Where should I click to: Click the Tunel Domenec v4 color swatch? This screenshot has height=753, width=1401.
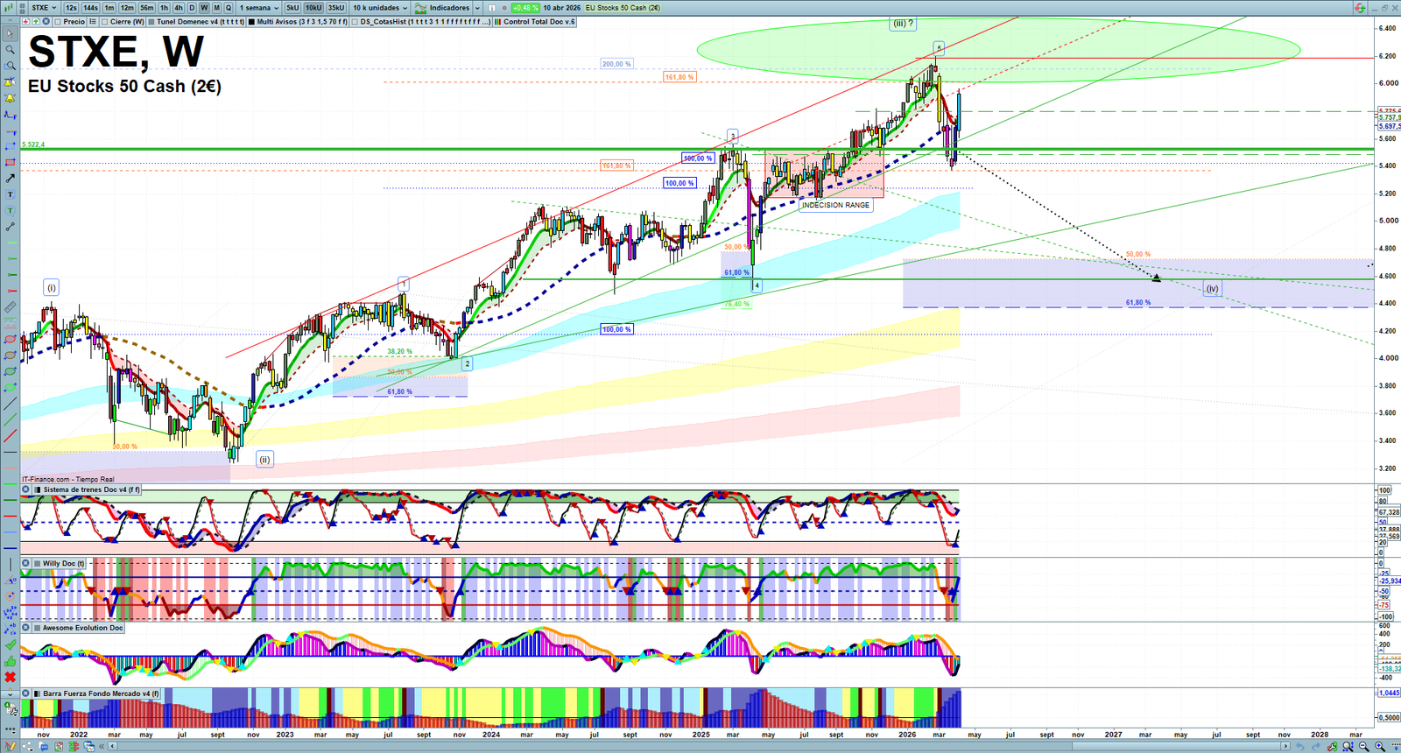coord(151,22)
